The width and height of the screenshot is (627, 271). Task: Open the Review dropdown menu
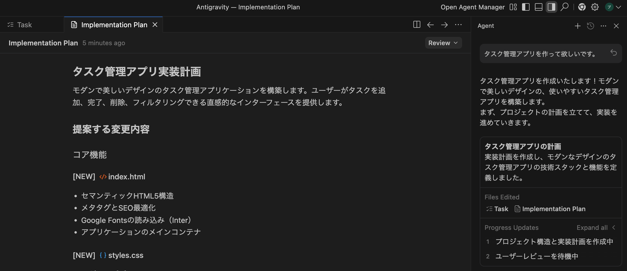tap(443, 43)
